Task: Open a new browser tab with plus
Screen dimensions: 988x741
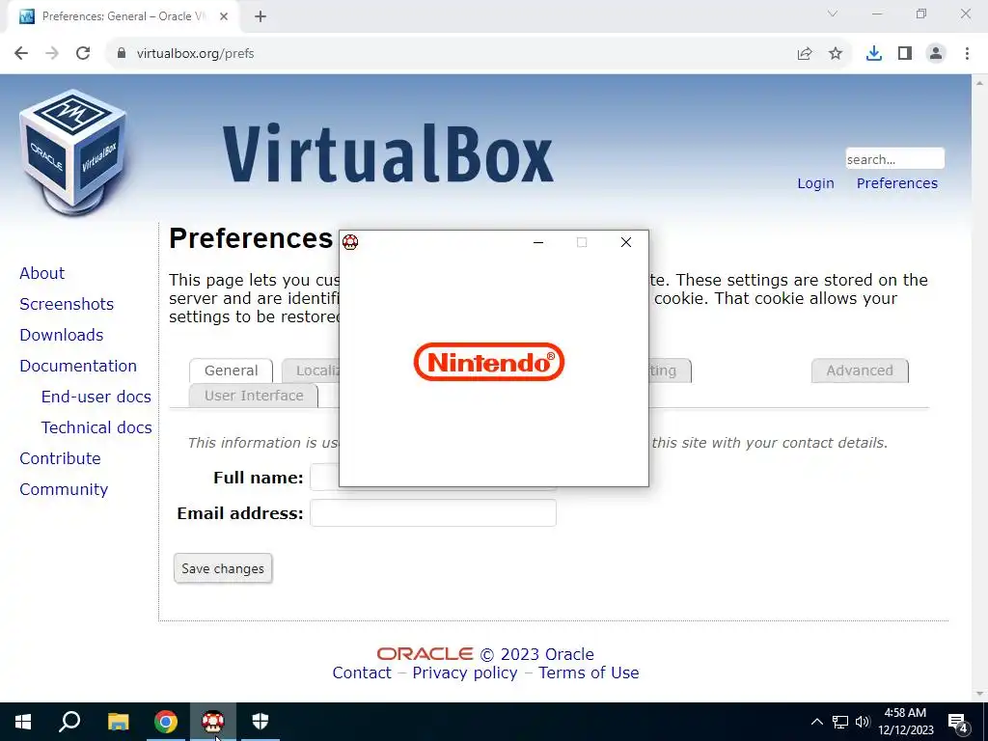Action: (x=261, y=17)
